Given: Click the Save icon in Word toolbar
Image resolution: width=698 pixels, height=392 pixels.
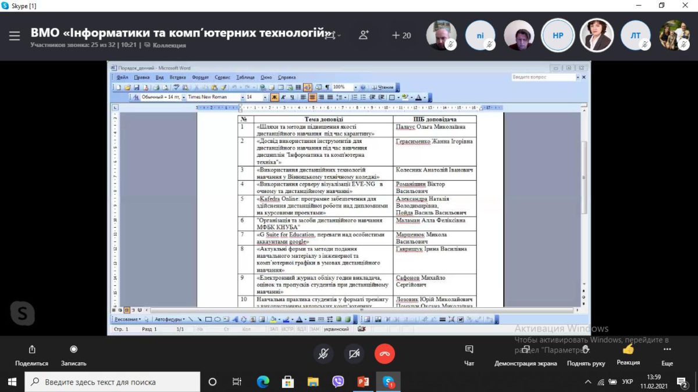Looking at the screenshot, I should [137, 87].
